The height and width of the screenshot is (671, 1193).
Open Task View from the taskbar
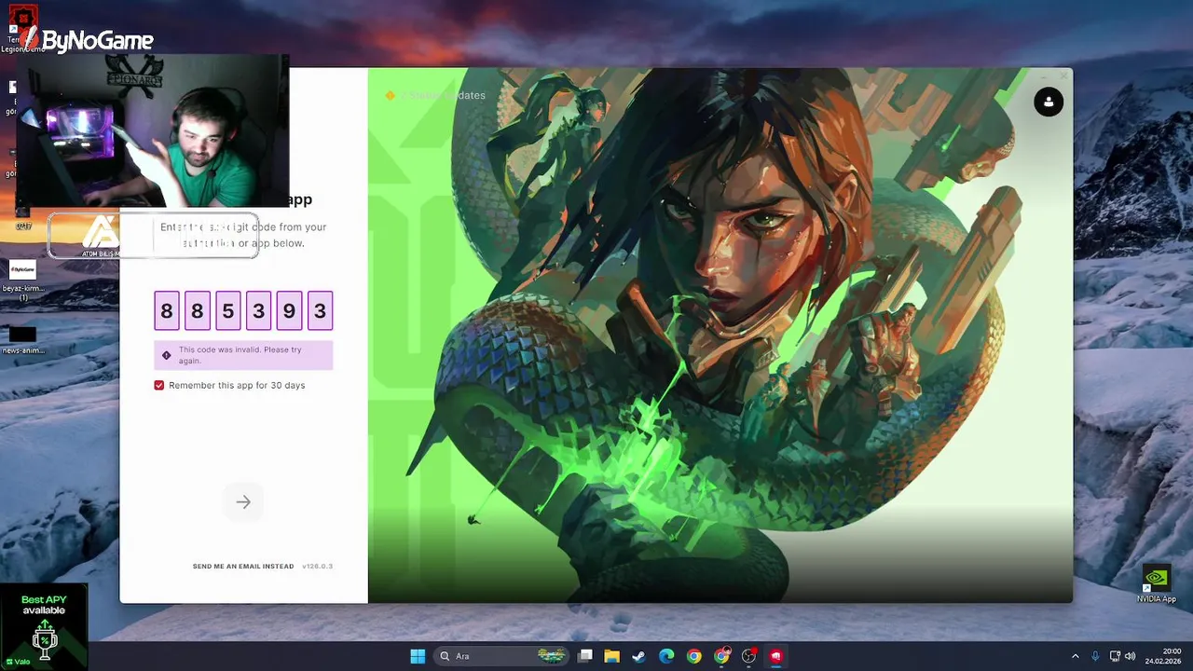pos(585,656)
